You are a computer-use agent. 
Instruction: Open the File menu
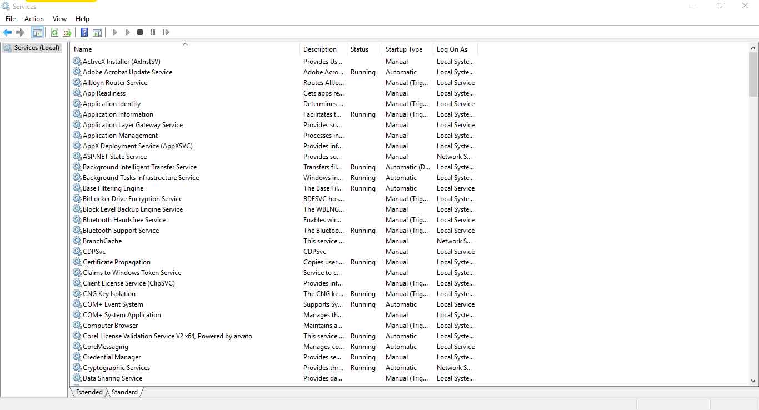[11, 19]
